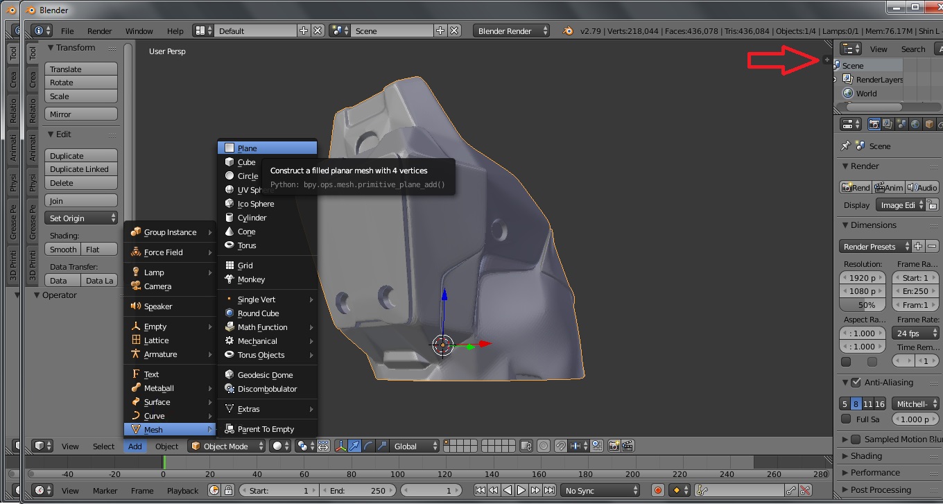
Task: Expand the Performance panel
Action: point(874,473)
